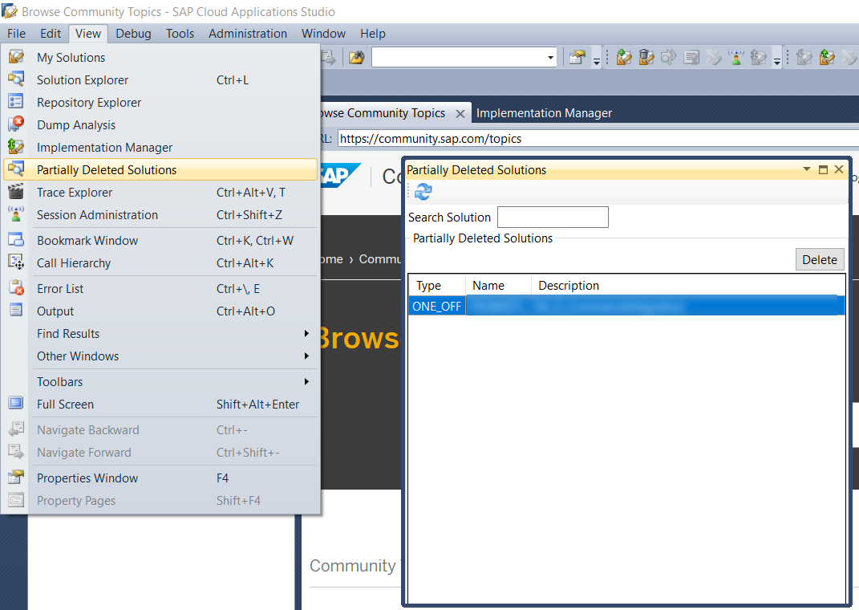
Task: Click the properties window toolbar icon
Action: coord(577,57)
